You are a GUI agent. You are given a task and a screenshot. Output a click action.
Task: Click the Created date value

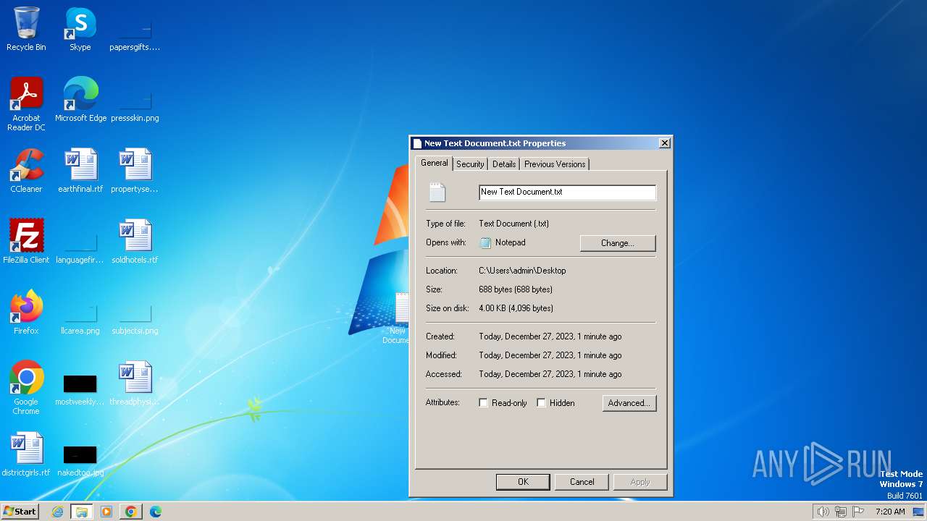click(x=550, y=336)
